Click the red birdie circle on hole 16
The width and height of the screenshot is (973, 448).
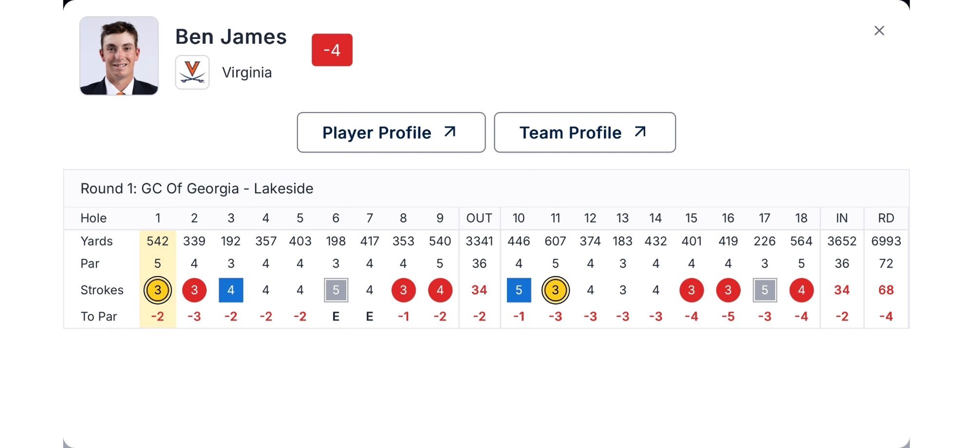tap(728, 290)
